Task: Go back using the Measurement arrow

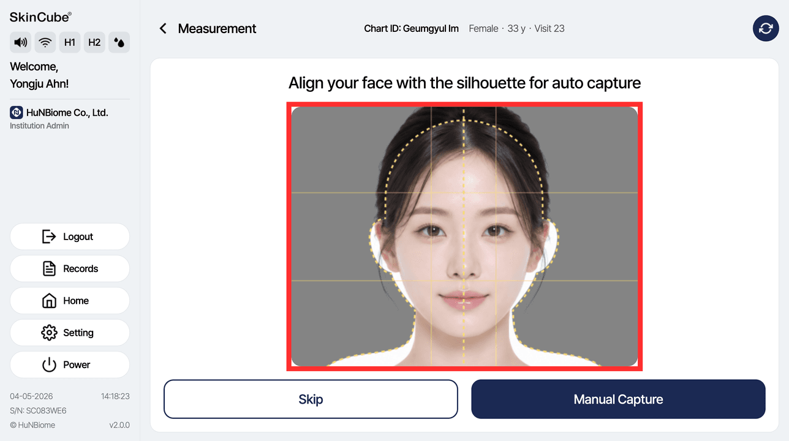Action: coord(163,29)
